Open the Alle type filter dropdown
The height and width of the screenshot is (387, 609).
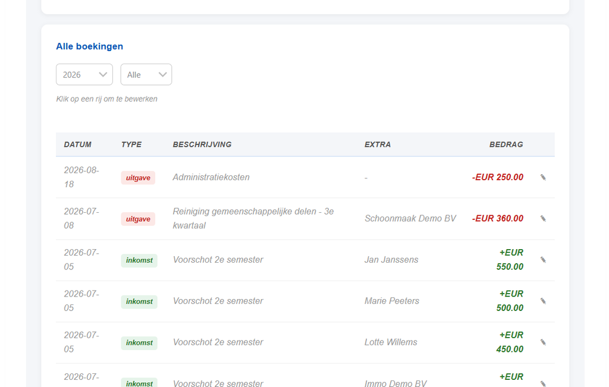coord(146,74)
